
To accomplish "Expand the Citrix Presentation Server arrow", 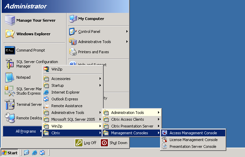I will pyautogui.click(x=159, y=126).
